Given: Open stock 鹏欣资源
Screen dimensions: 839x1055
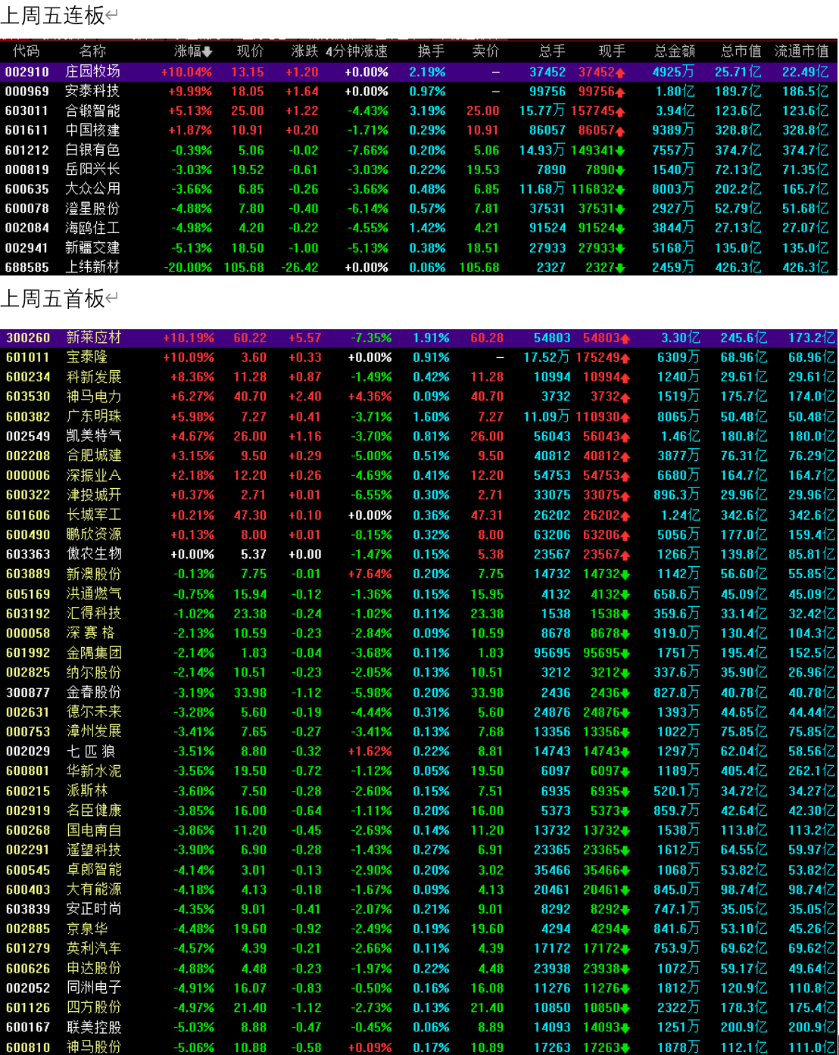Looking at the screenshot, I should (x=94, y=534).
